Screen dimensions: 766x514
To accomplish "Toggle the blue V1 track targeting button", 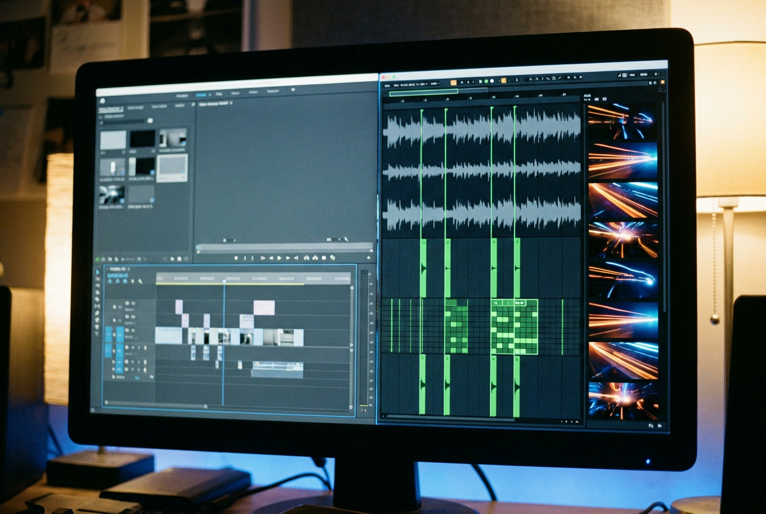I will coord(120,334).
